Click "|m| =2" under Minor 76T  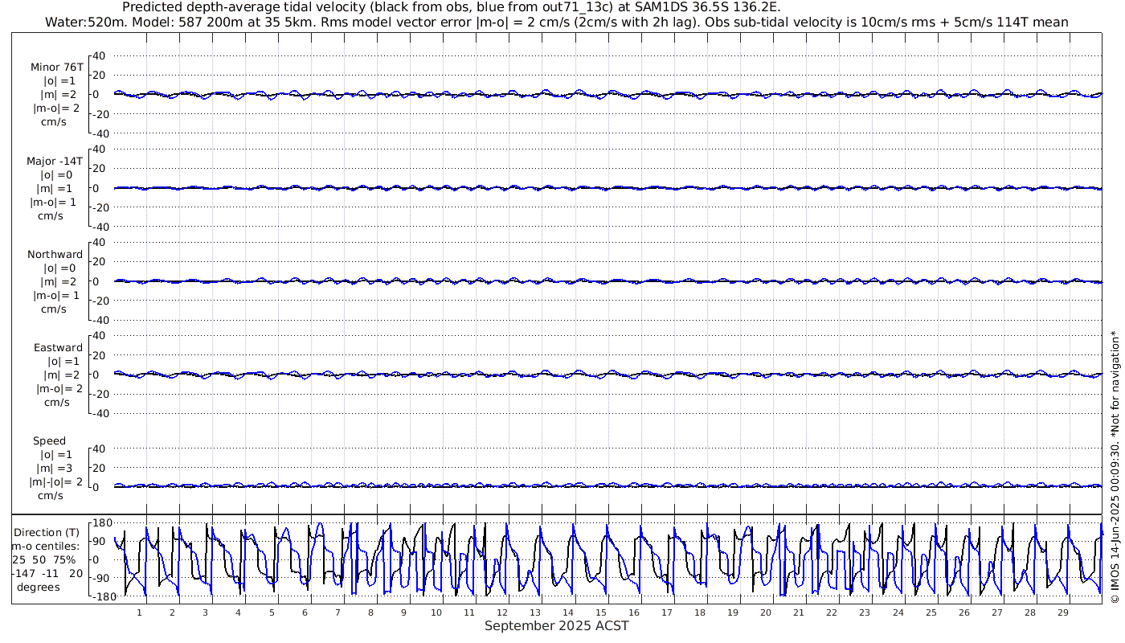(x=59, y=95)
